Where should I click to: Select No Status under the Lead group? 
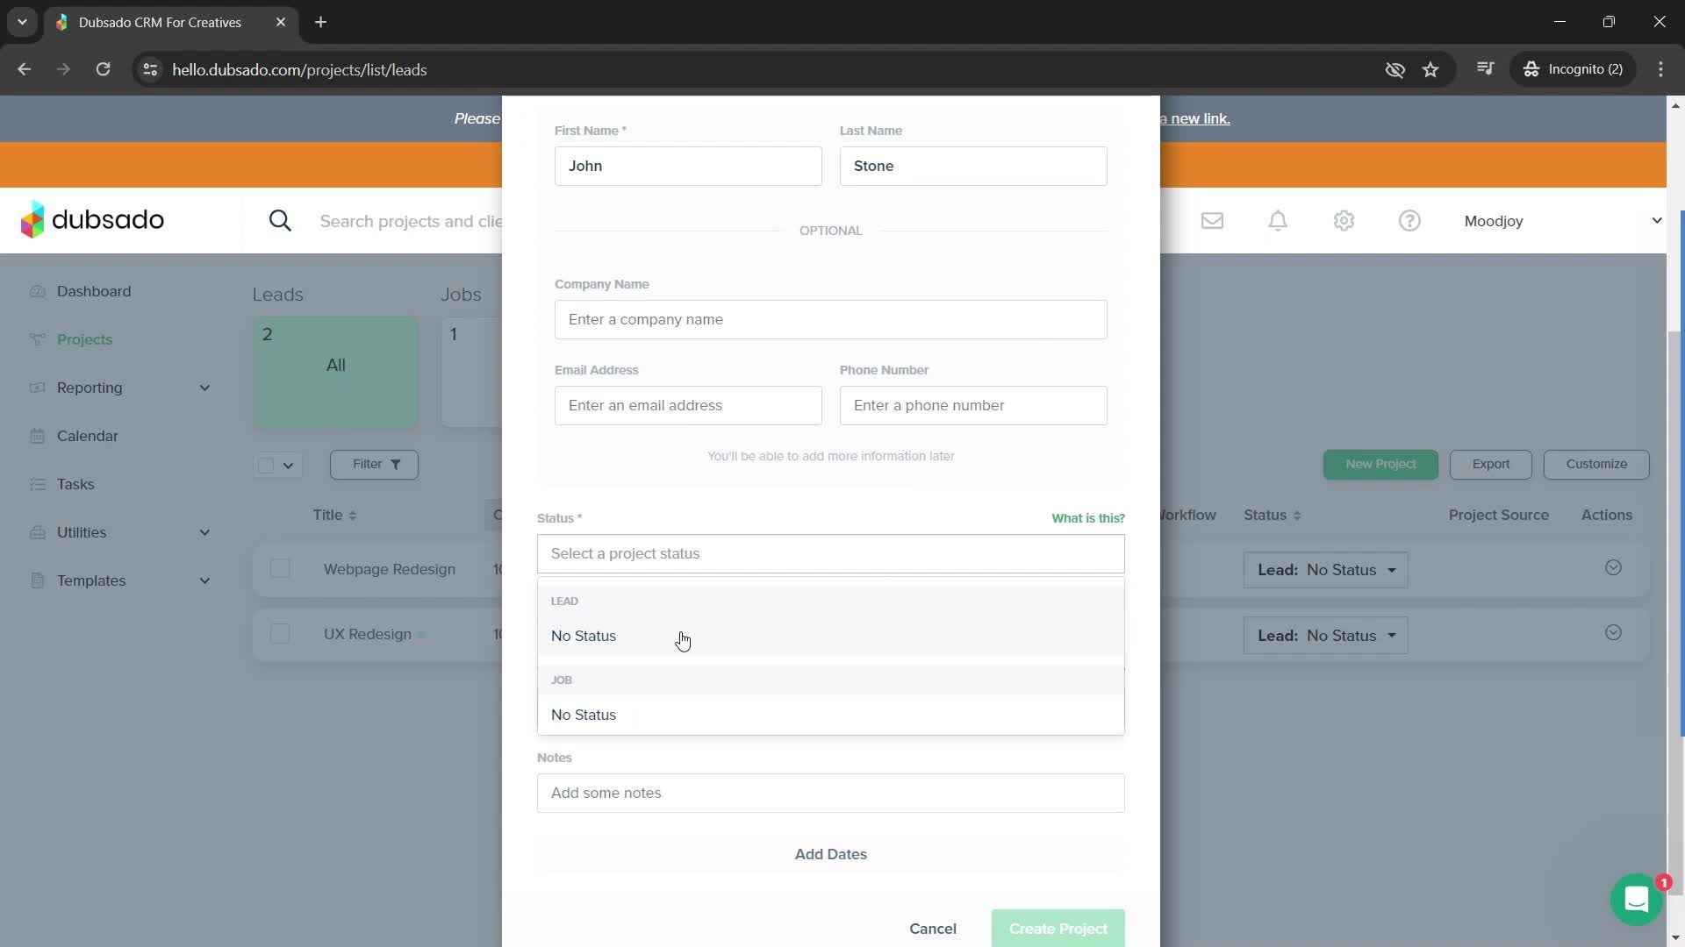point(830,636)
